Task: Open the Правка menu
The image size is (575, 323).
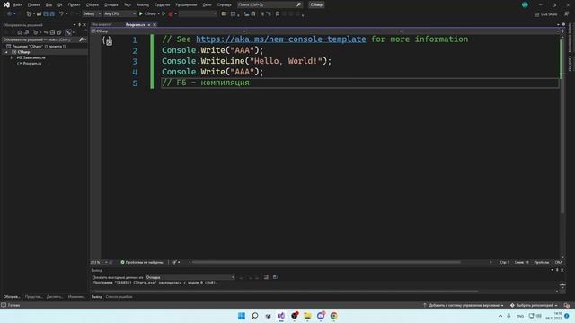Action: [x=33, y=4]
